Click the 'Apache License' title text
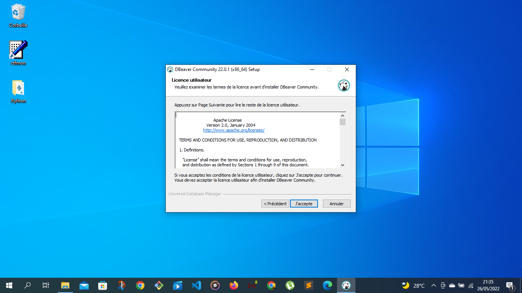 (227, 120)
